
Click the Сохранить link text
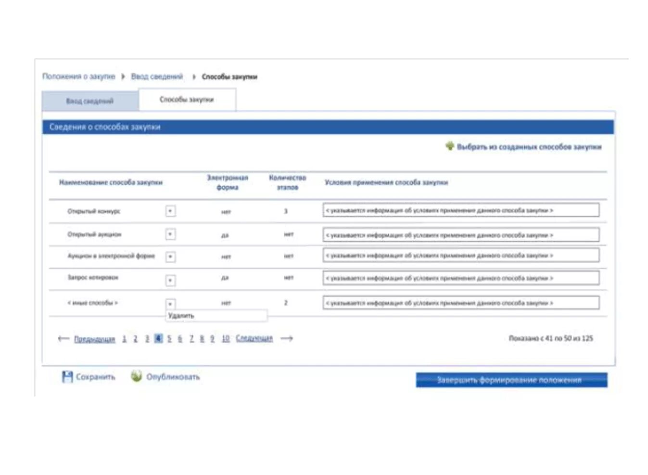coord(95,377)
